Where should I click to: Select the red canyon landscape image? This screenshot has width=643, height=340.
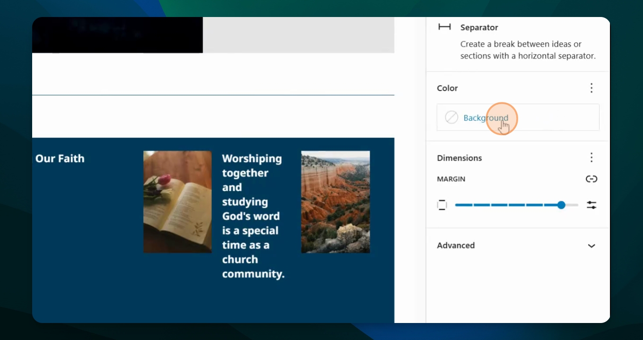(336, 202)
